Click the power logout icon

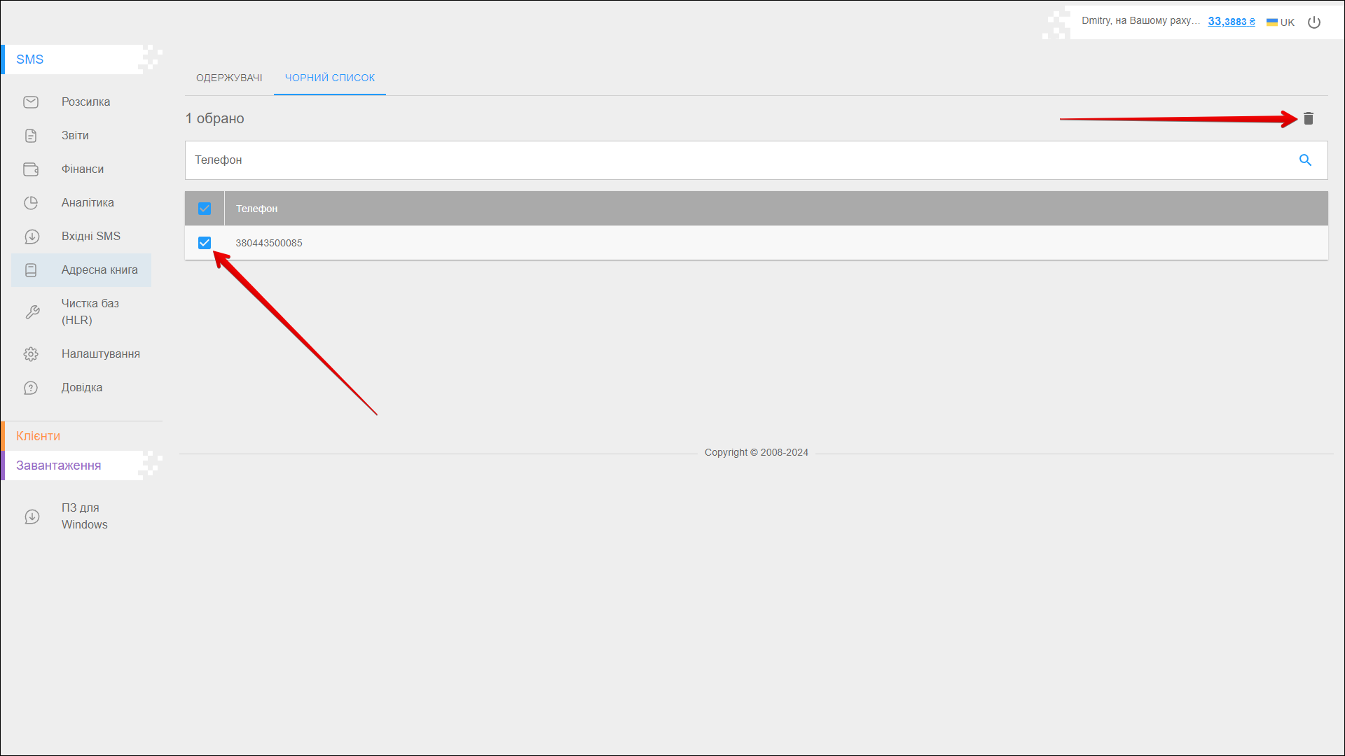1314,22
